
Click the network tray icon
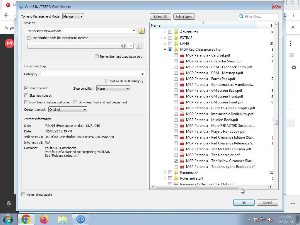coord(263,219)
